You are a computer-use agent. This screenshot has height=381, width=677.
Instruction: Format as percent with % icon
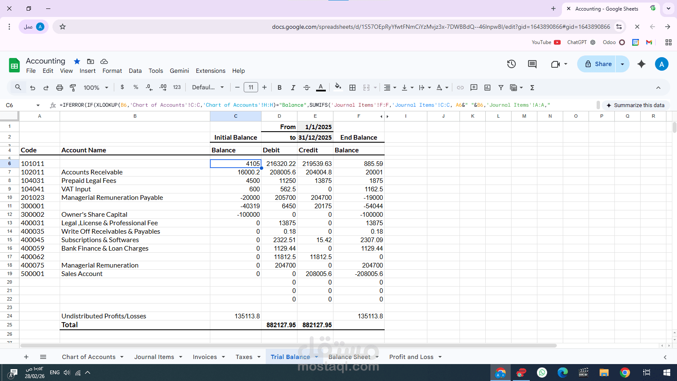136,87
